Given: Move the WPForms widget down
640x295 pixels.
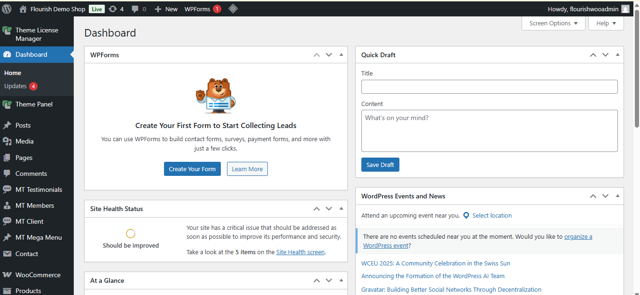Looking at the screenshot, I should [329, 55].
